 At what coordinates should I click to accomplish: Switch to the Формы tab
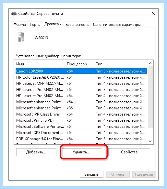[x=19, y=25]
